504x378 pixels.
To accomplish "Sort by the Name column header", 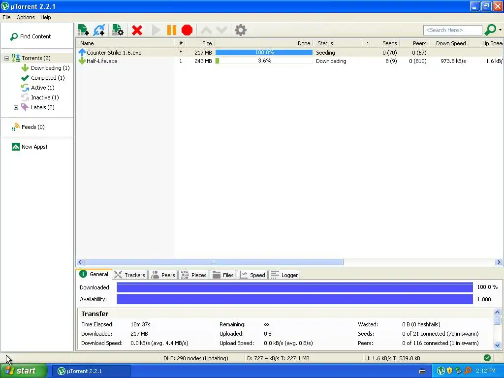I will point(126,43).
